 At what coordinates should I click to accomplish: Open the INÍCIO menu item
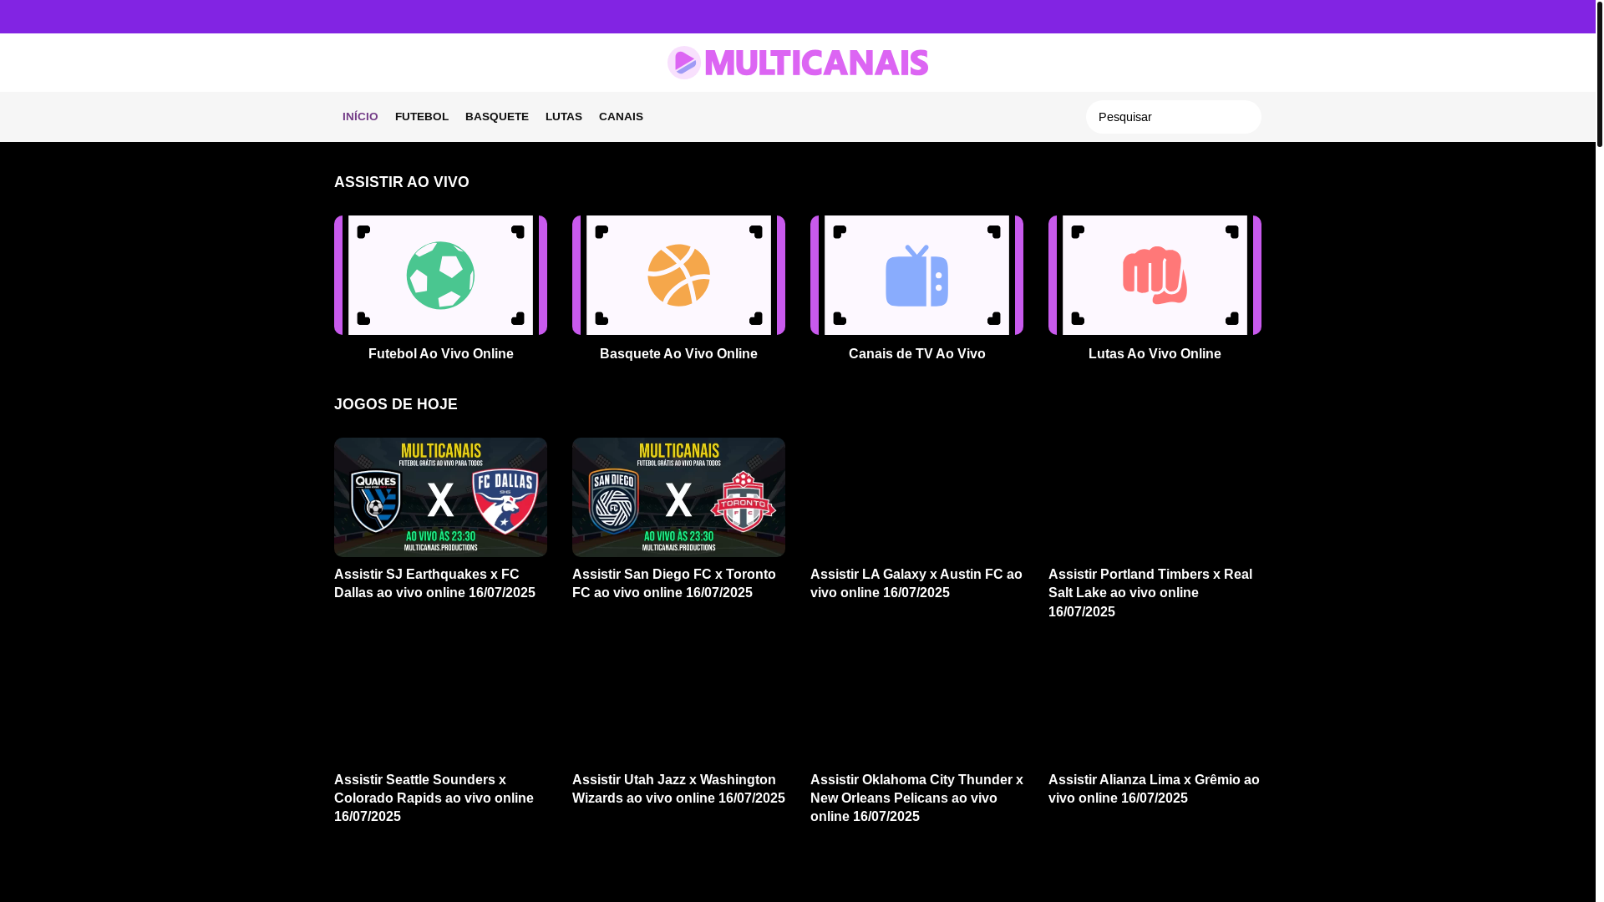tap(360, 117)
